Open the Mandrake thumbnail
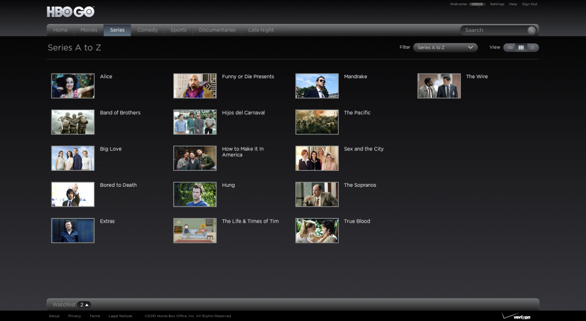 pyautogui.click(x=317, y=86)
